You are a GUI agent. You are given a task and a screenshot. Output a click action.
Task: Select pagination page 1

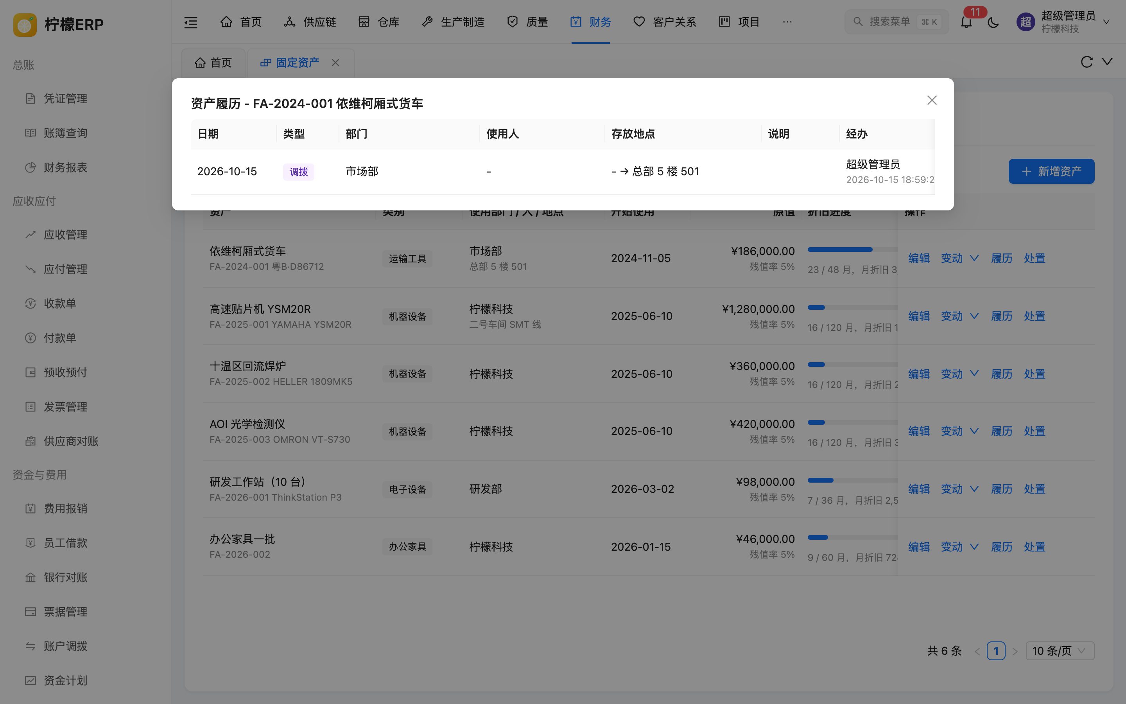tap(996, 651)
